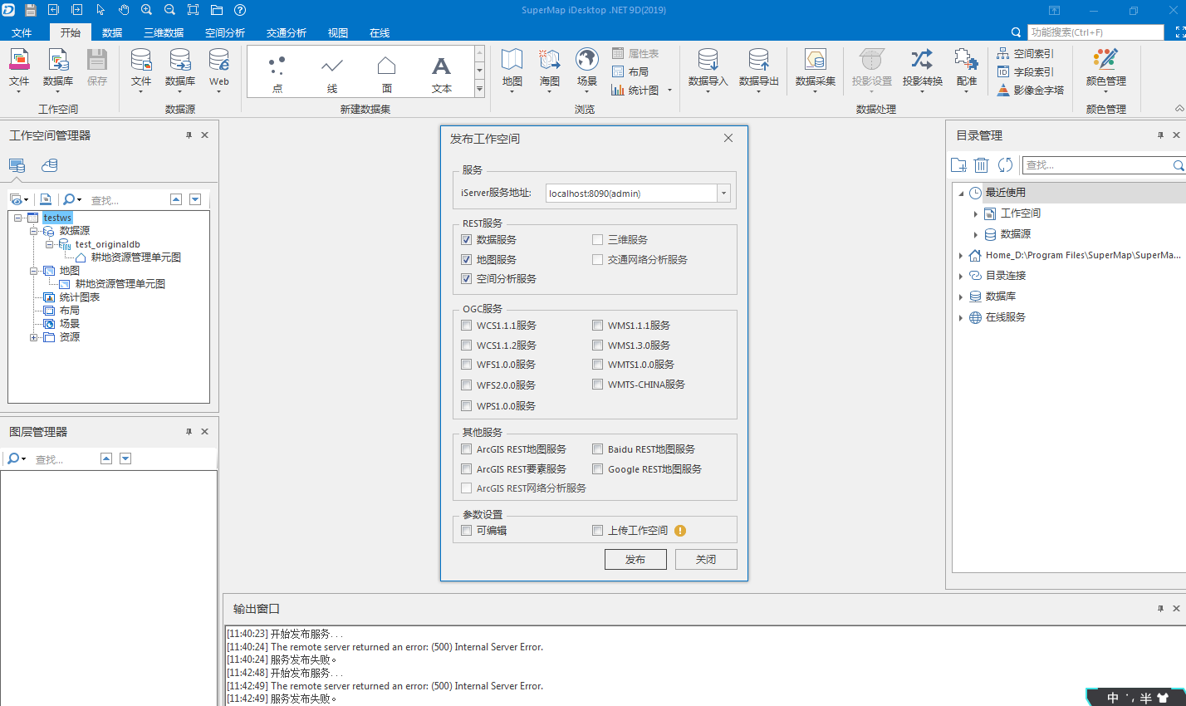Open the 地图 browse icon
The width and height of the screenshot is (1186, 706).
coord(512,68)
